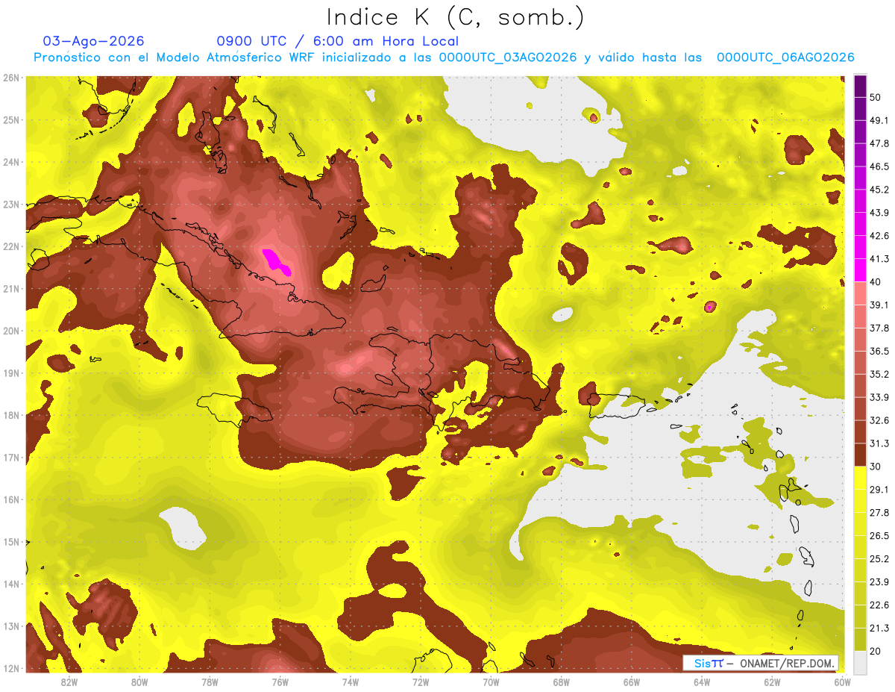Click the "18N" latitude label
This screenshot has width=895, height=692.
(x=11, y=415)
